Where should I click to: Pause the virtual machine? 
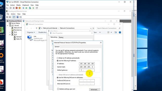coord(23,8)
